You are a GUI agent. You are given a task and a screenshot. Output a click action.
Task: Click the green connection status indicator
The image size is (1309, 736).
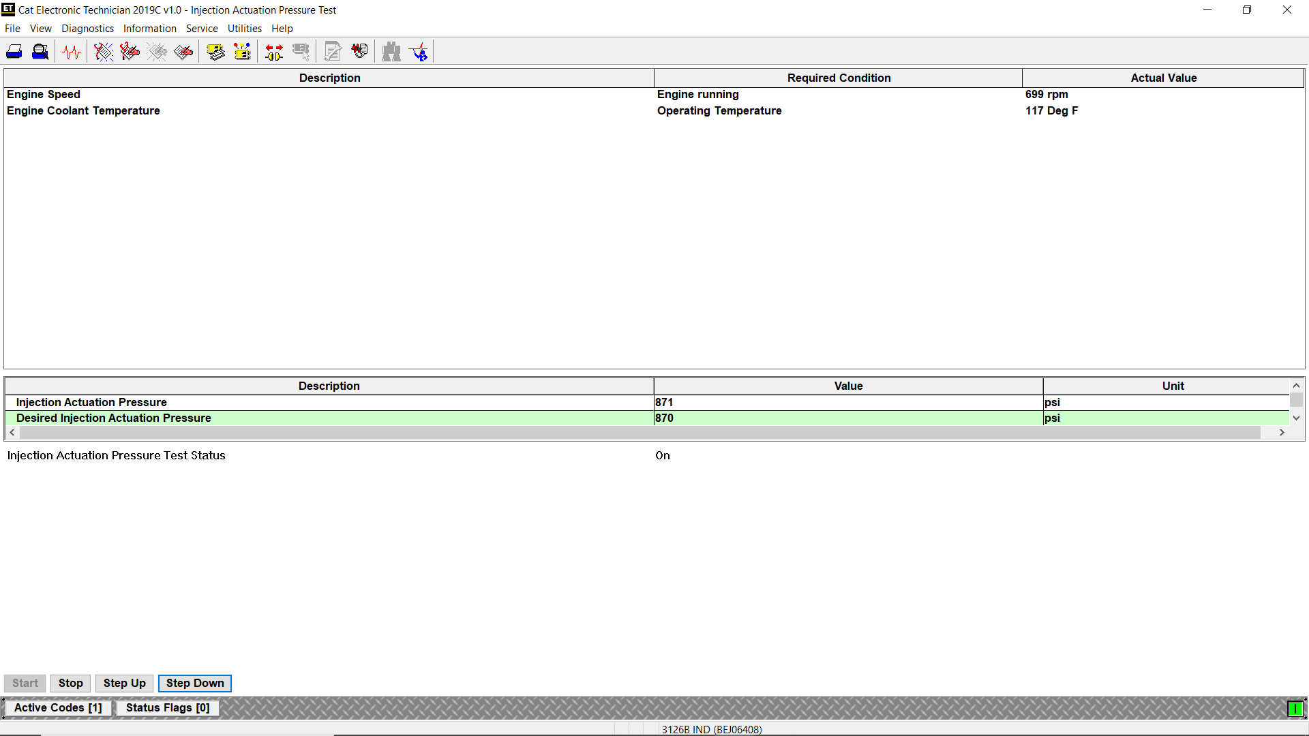(x=1295, y=709)
